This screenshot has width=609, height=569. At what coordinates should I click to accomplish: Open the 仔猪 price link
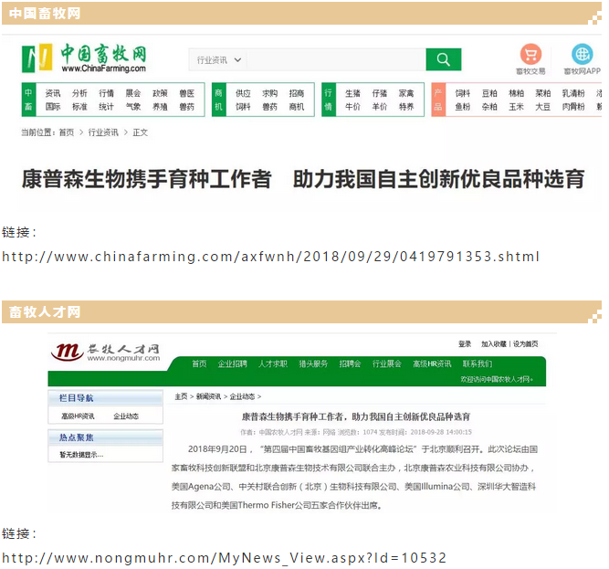(x=380, y=93)
